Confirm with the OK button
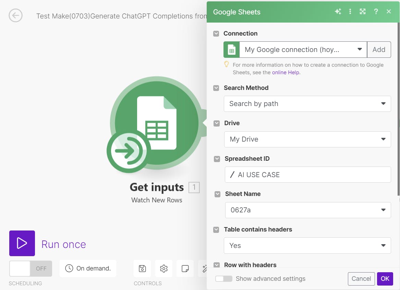400x290 pixels. pos(385,279)
